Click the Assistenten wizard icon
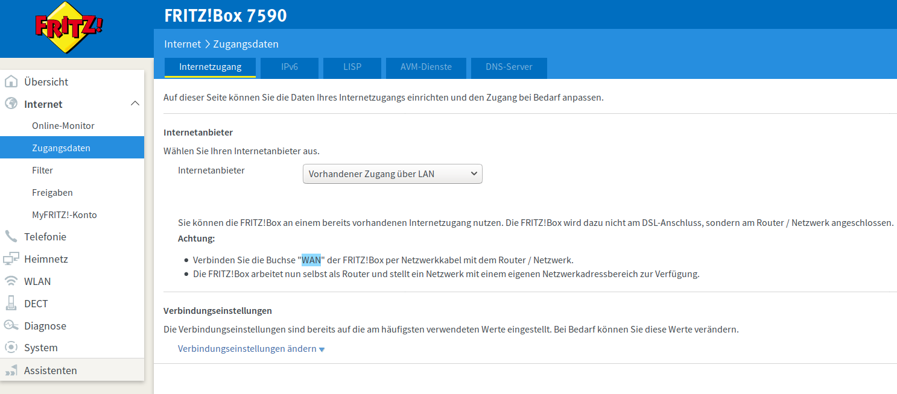Image resolution: width=897 pixels, height=394 pixels. (11, 371)
